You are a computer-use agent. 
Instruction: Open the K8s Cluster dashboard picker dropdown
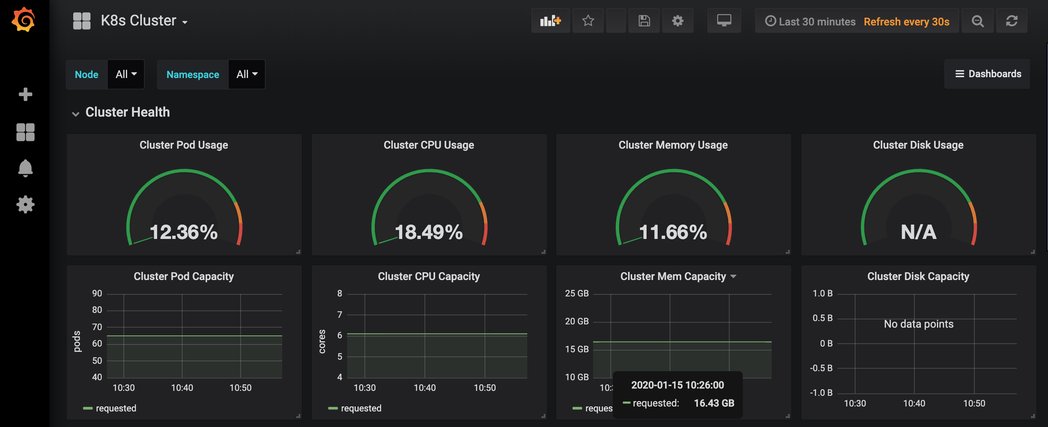(x=144, y=21)
